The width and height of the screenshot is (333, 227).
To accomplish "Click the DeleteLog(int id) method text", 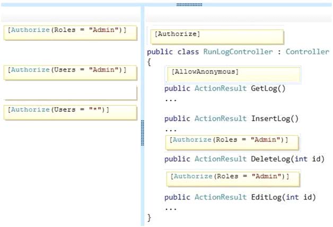I will [x=288, y=159].
